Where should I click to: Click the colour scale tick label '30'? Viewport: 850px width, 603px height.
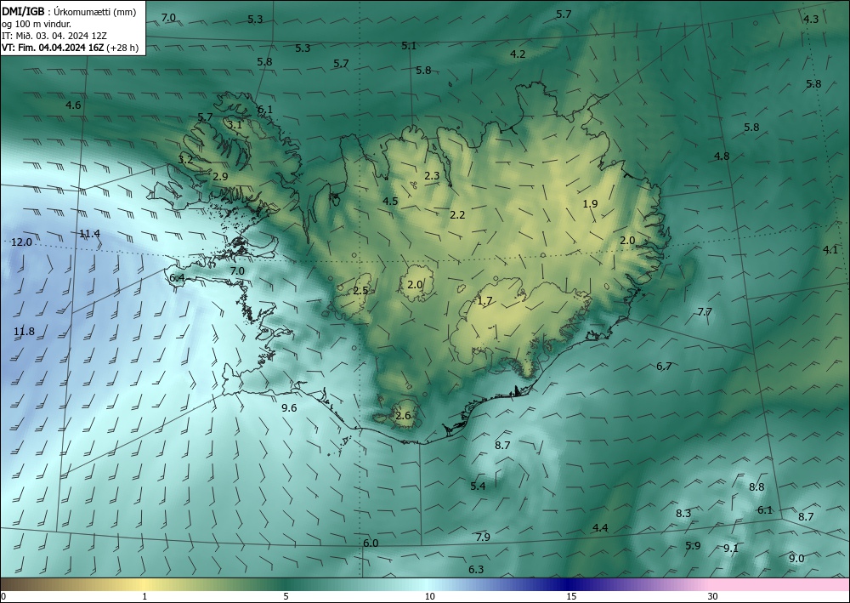713,596
